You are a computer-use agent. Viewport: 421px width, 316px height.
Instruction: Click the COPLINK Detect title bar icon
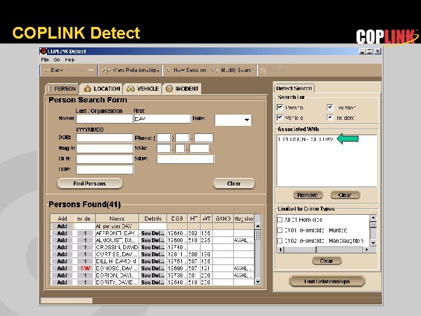click(x=43, y=51)
